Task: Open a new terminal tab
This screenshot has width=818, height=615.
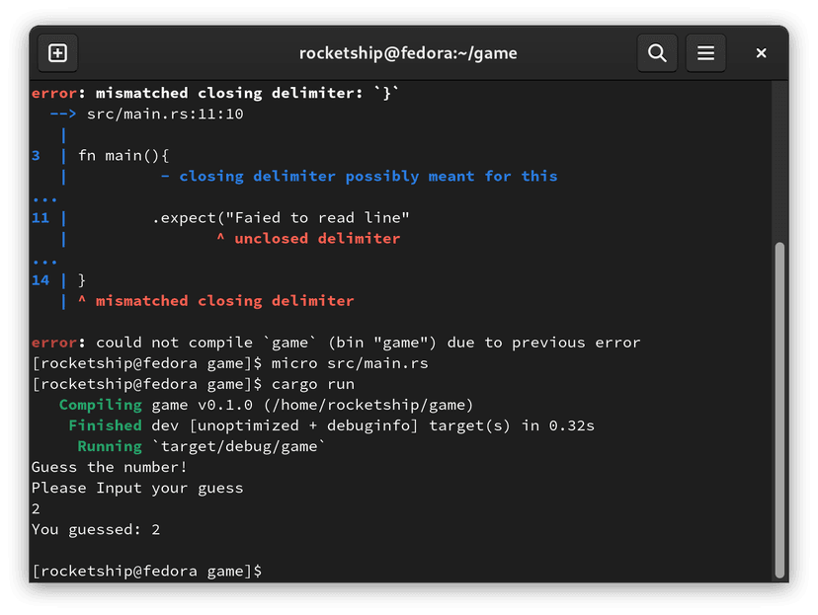Action: click(x=57, y=53)
